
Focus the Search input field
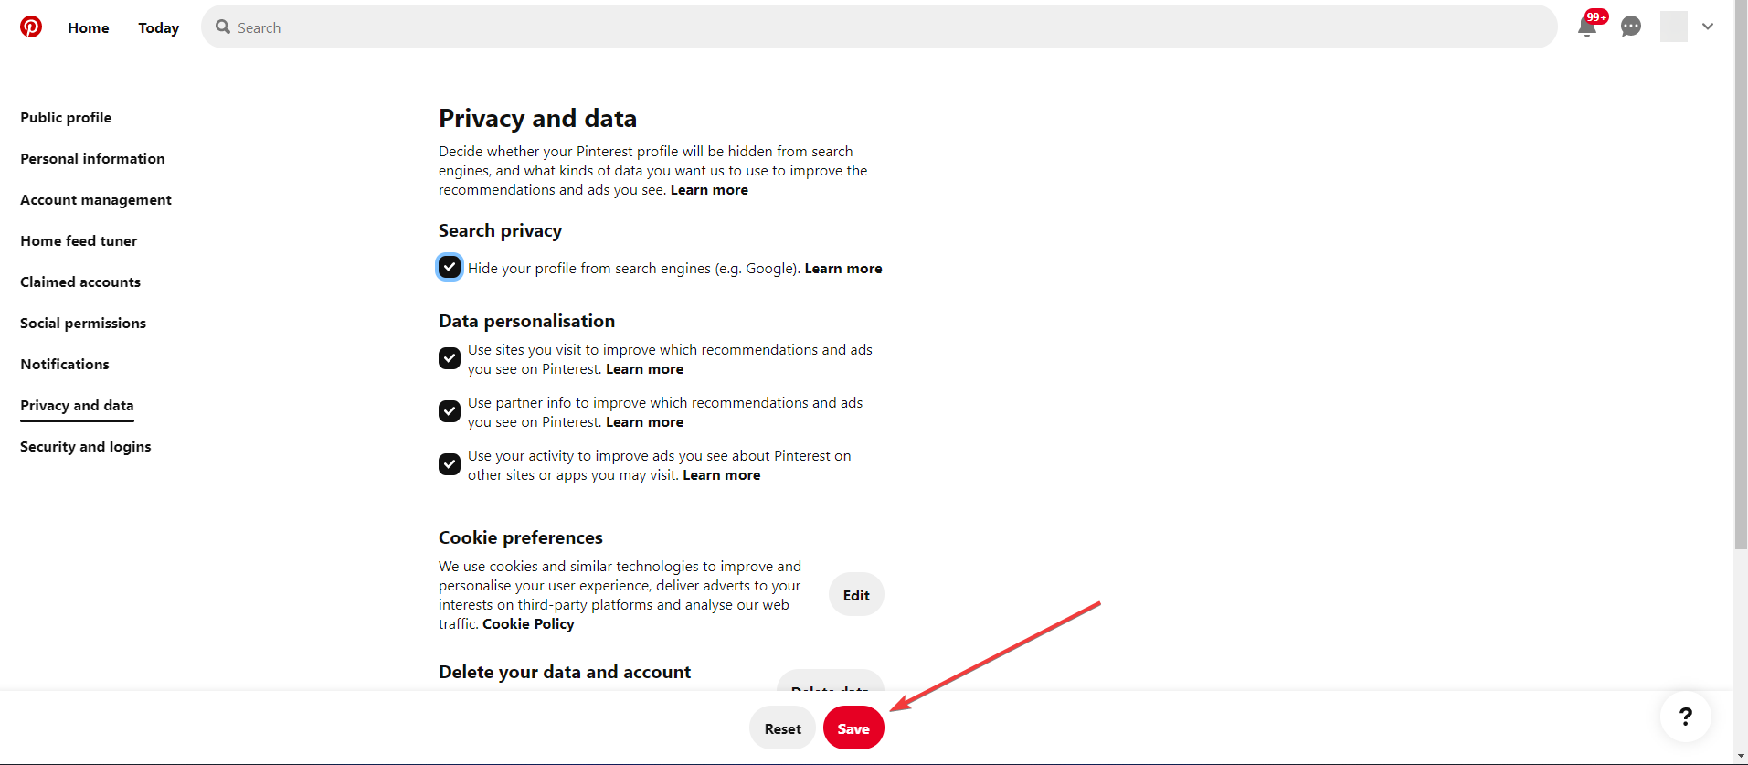pyautogui.click(x=879, y=27)
